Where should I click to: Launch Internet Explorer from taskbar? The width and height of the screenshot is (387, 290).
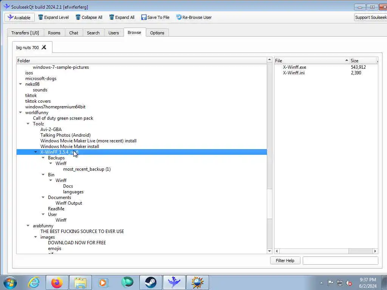pos(34,282)
